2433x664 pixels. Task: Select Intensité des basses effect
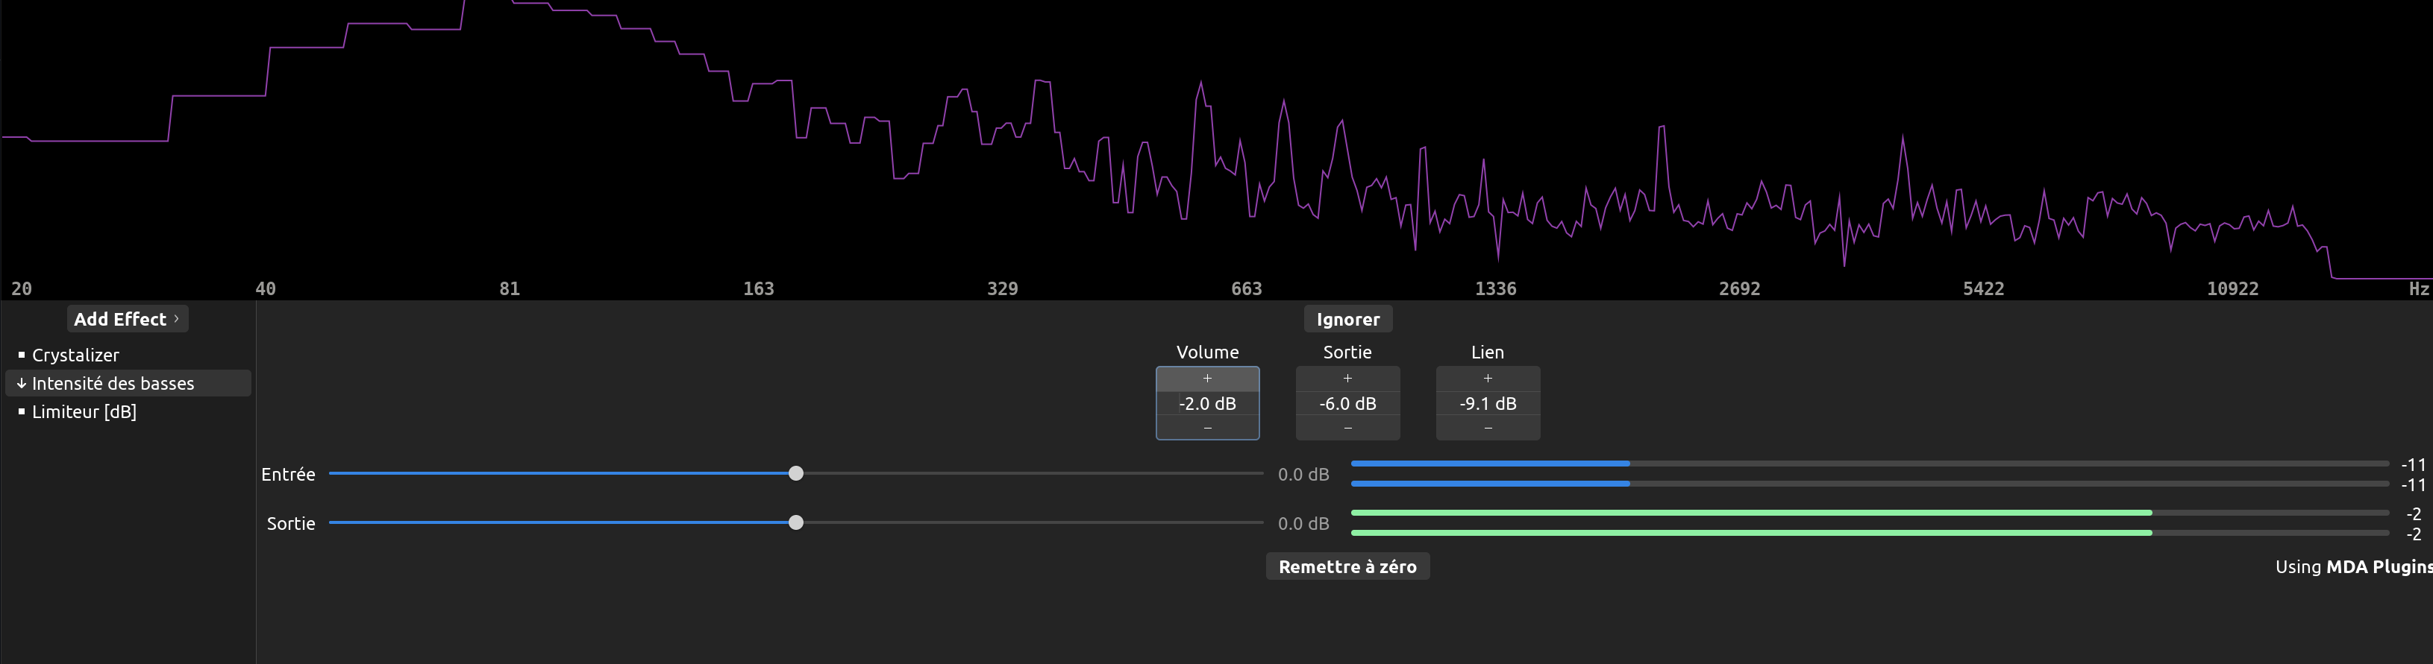coord(128,383)
